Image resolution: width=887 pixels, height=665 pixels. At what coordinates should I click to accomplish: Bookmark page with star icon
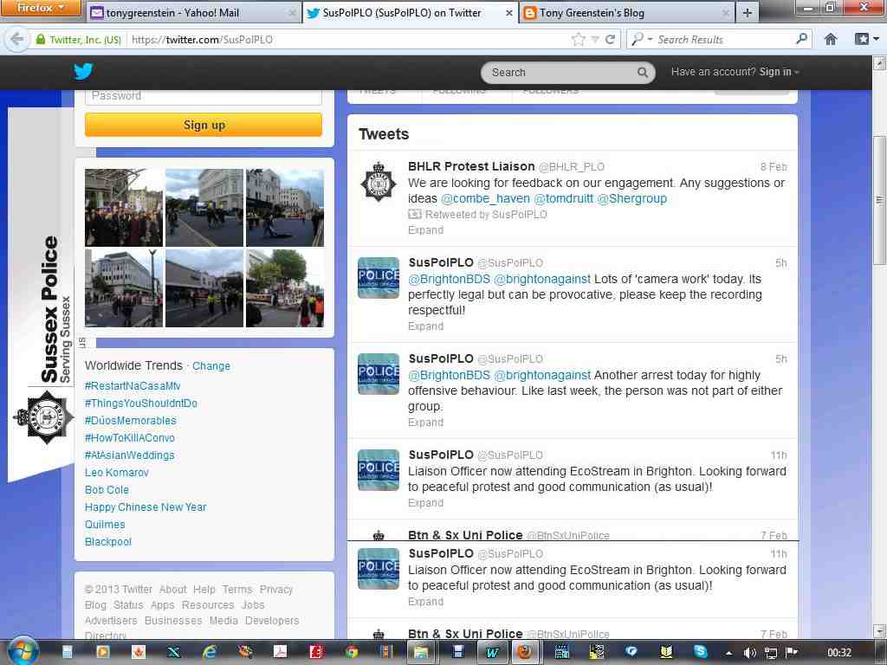pos(578,39)
